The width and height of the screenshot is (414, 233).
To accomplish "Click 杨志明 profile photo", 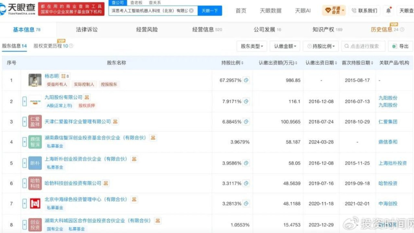I will point(35,80).
